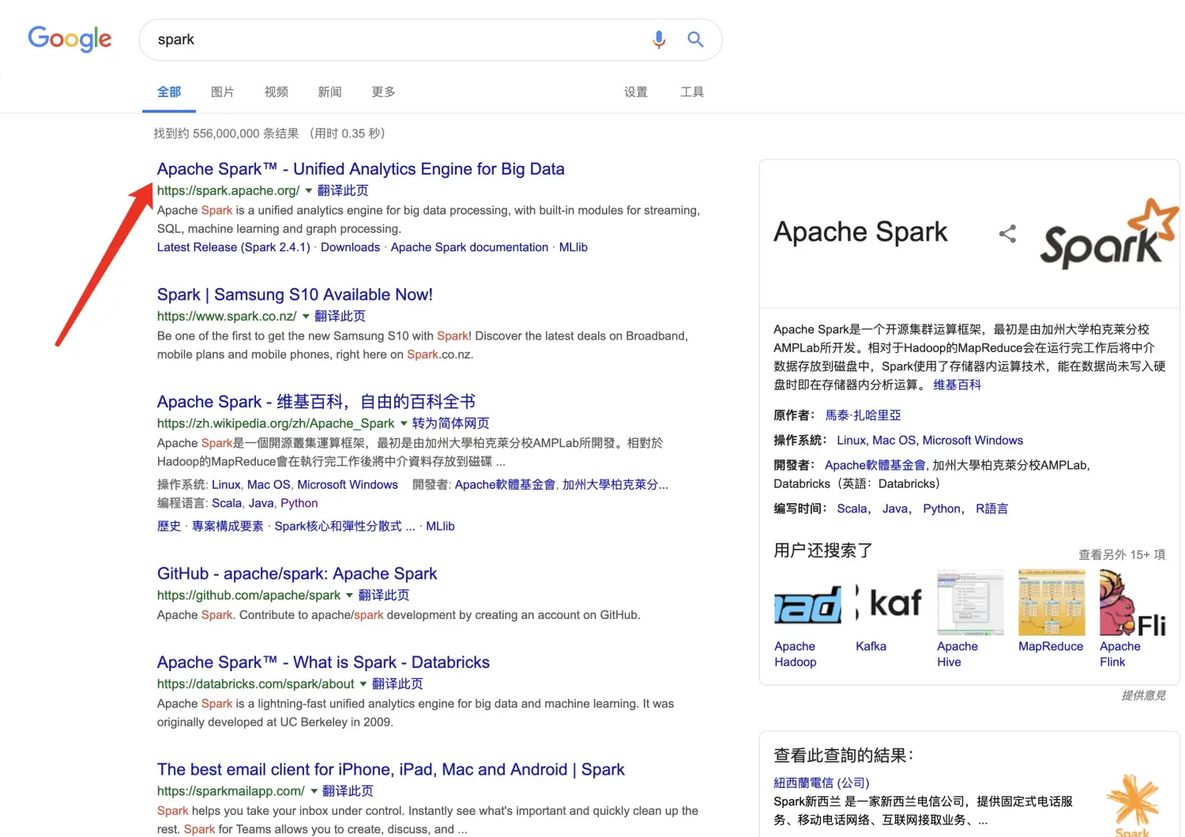Image resolution: width=1185 pixels, height=837 pixels.
Task: Expand dropdown arrow next to github.com/apache/spark URL
Action: (349, 595)
